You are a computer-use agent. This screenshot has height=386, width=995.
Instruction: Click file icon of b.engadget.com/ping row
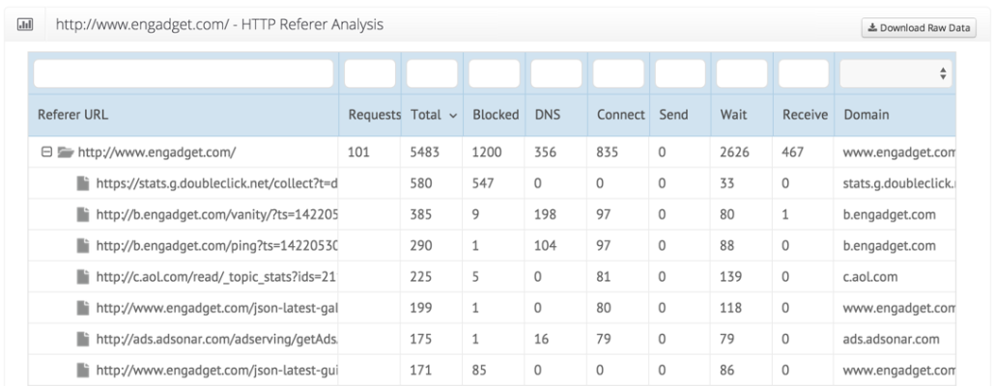82,246
